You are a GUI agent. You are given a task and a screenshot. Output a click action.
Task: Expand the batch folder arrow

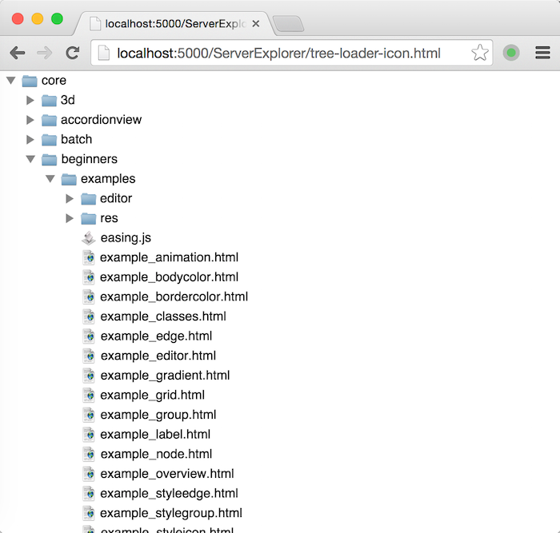pyautogui.click(x=30, y=139)
